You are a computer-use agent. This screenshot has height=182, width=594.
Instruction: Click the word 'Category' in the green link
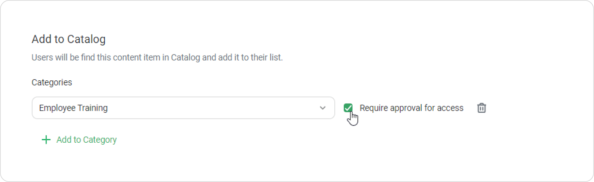pyautogui.click(x=100, y=140)
